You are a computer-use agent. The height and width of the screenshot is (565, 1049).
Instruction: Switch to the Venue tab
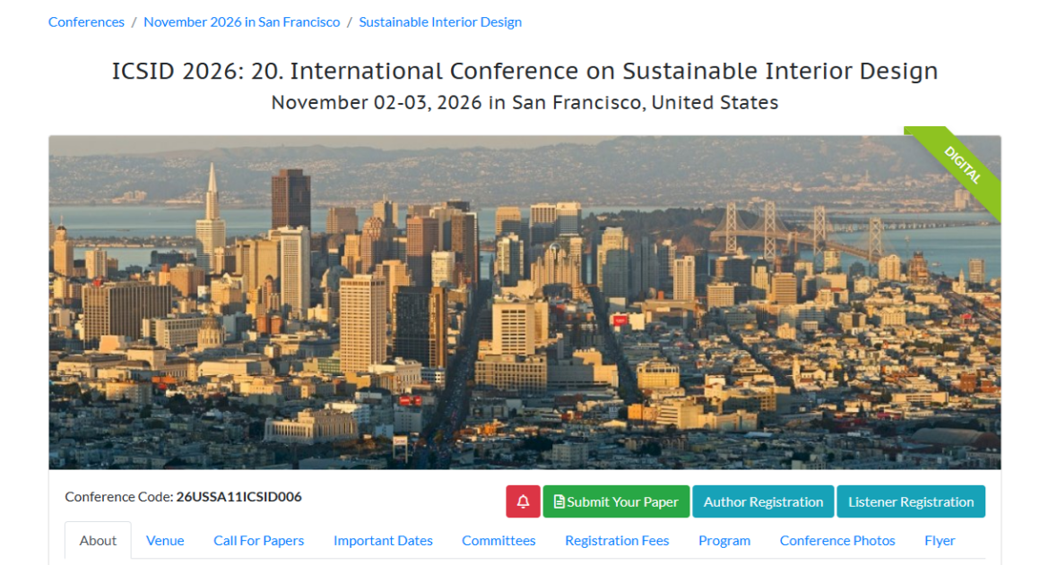tap(165, 541)
